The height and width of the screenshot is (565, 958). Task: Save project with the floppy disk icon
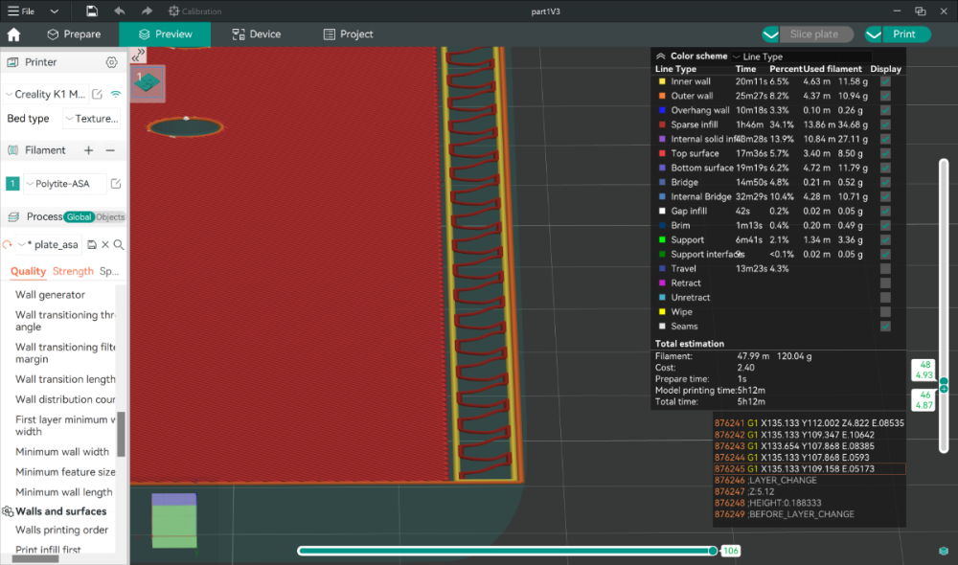92,11
